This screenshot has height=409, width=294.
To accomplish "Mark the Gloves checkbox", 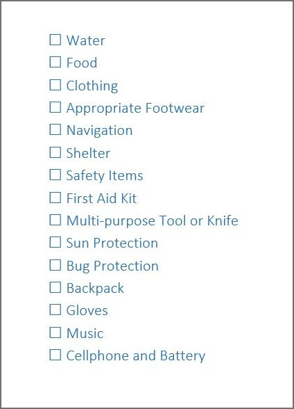I will coord(55,310).
